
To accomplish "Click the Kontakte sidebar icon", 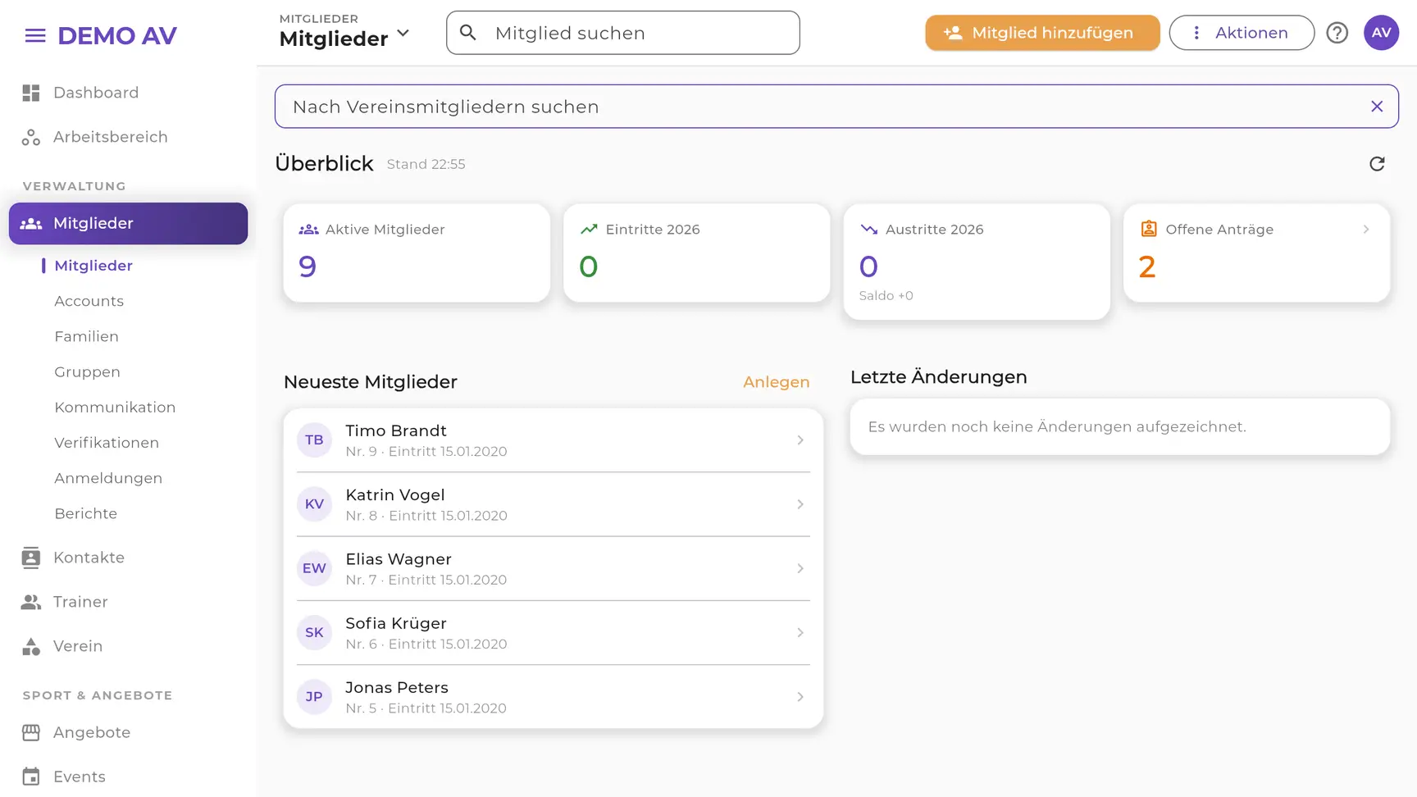I will pyautogui.click(x=31, y=558).
